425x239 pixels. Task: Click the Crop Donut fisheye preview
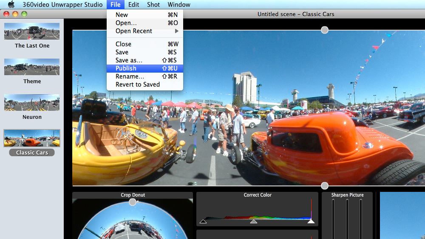pyautogui.click(x=133, y=220)
